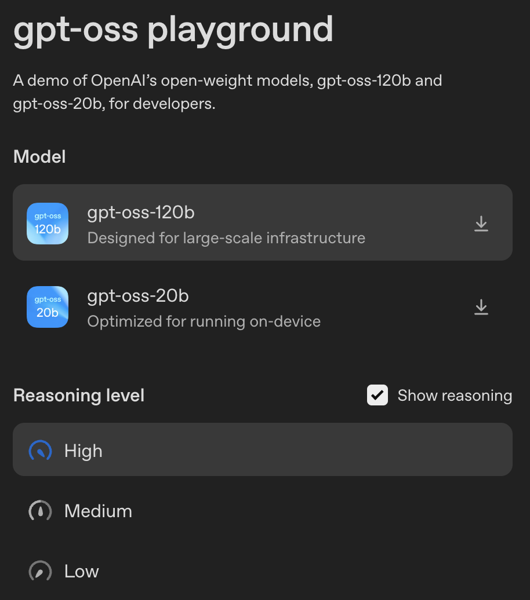
Task: Select High reasoning level option
Action: click(263, 449)
